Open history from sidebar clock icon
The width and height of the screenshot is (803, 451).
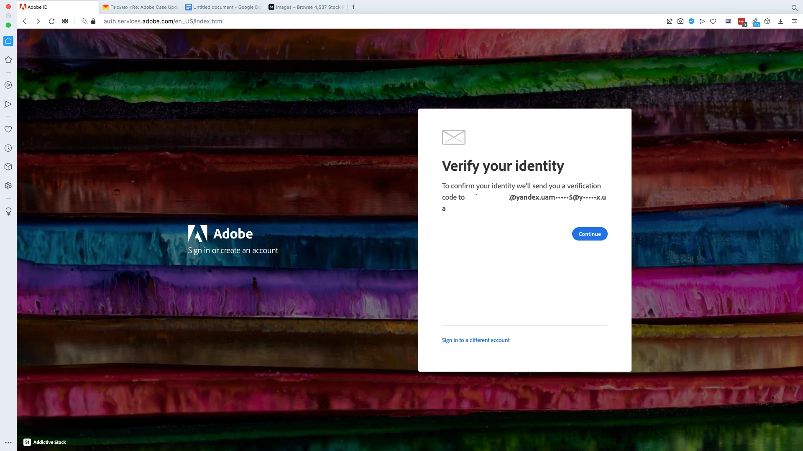pos(8,148)
